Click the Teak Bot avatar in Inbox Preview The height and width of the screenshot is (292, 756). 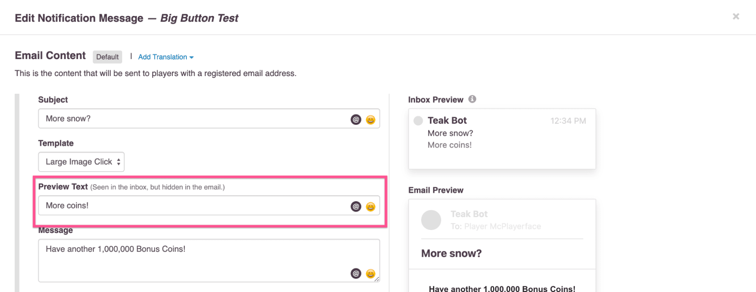418,120
